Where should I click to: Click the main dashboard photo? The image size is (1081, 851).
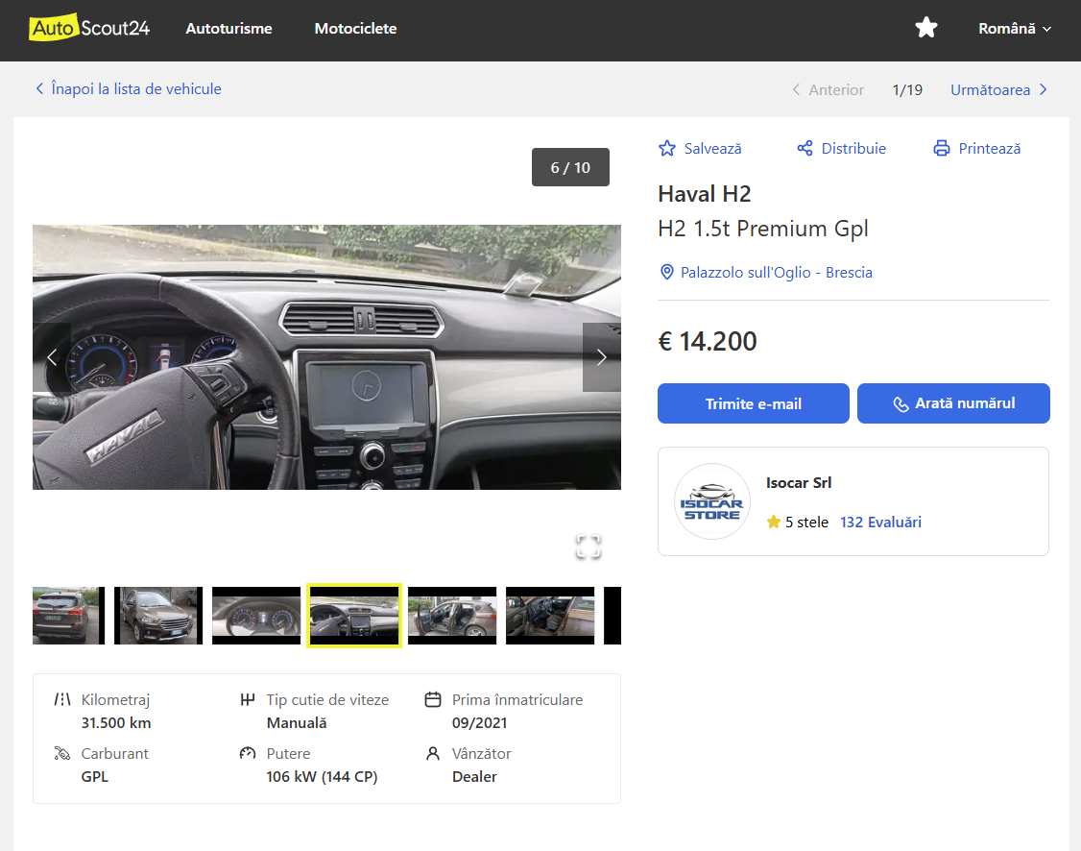pos(326,357)
